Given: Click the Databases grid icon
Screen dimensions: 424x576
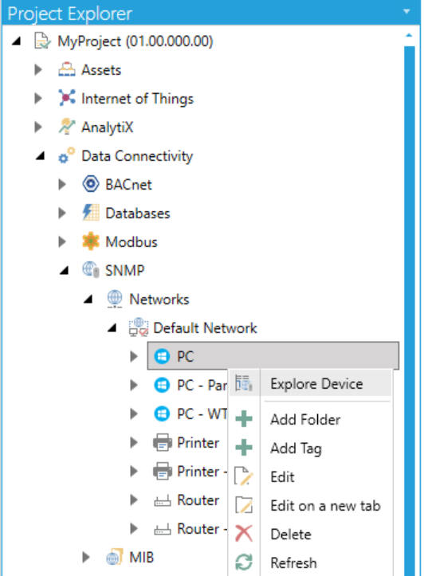Looking at the screenshot, I should (90, 213).
